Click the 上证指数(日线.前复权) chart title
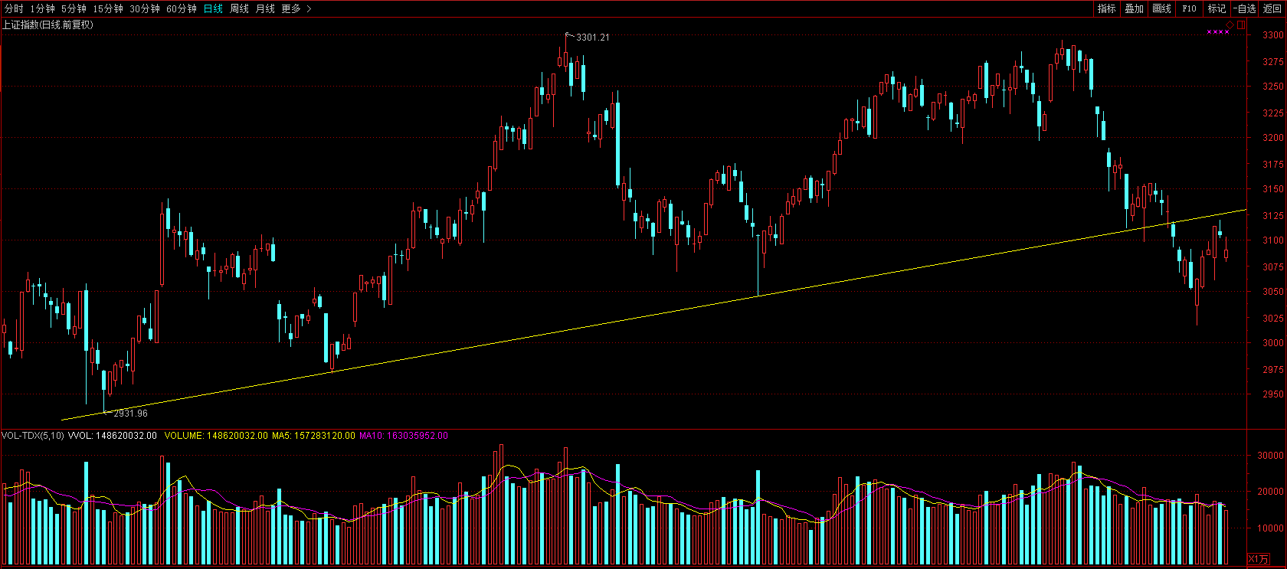Image resolution: width=1287 pixels, height=569 pixels. [x=47, y=25]
